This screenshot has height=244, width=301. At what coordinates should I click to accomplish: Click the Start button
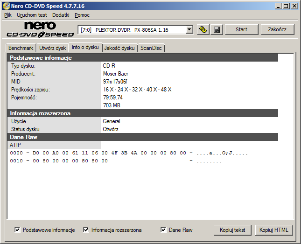(241, 29)
